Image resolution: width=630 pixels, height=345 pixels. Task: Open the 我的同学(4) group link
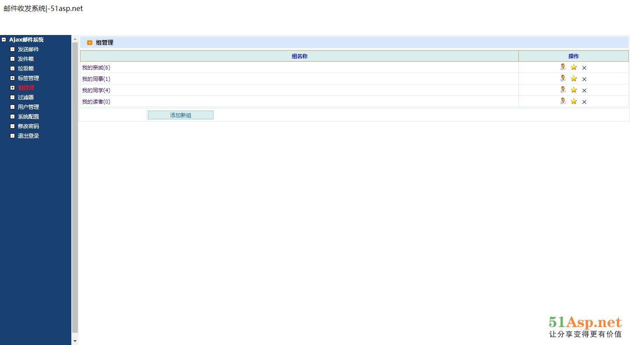[96, 91]
